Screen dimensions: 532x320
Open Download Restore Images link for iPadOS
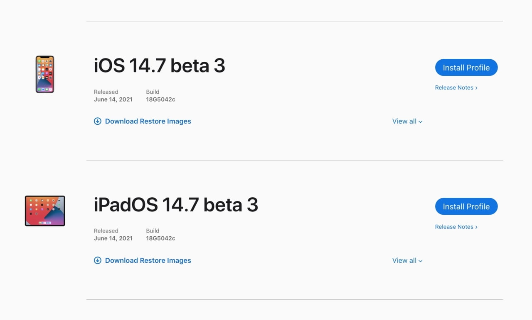tap(148, 261)
